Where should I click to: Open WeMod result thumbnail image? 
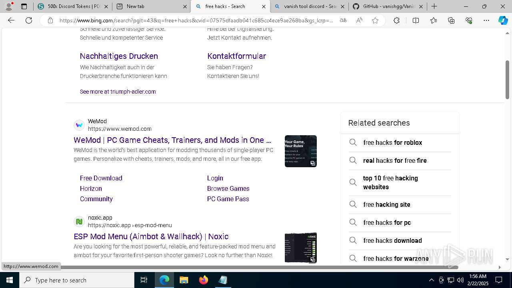[301, 151]
